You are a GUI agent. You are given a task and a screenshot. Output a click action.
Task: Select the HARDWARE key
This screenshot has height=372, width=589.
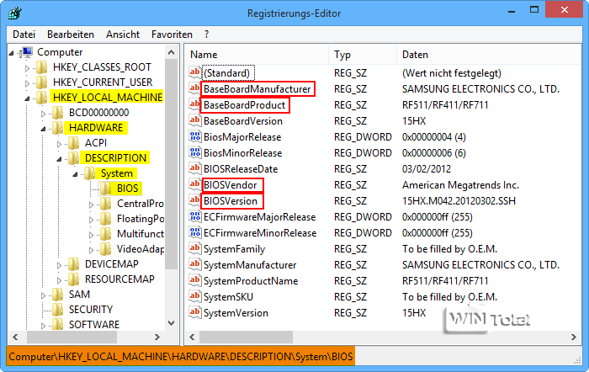(x=96, y=128)
